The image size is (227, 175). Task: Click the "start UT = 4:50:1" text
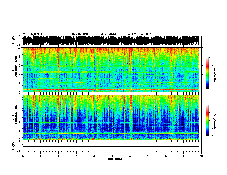click(x=138, y=34)
